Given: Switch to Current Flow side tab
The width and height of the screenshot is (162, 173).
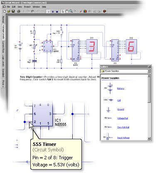Looking at the screenshot, I should [x=3, y=47].
